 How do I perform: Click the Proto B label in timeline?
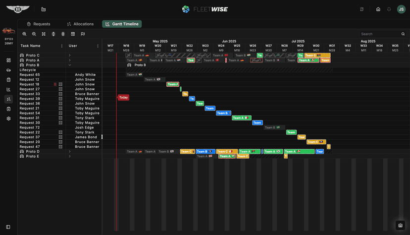[x=139, y=65]
